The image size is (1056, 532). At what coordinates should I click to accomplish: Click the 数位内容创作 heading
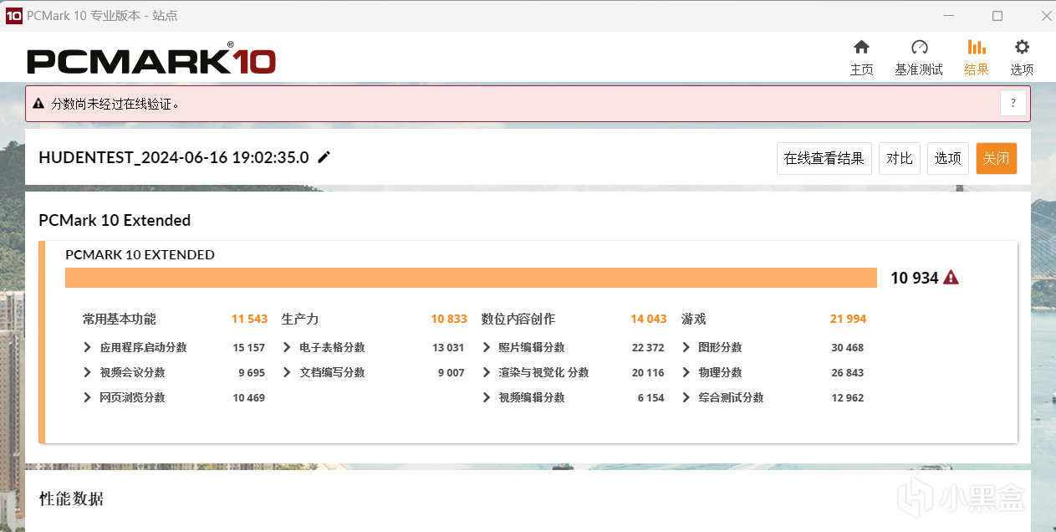[x=518, y=319]
